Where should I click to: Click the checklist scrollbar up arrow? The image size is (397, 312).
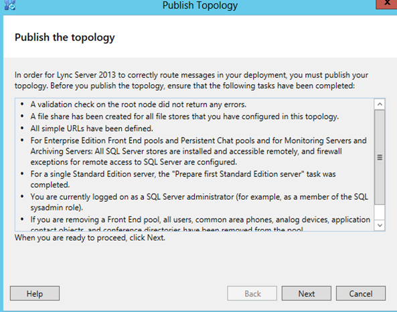tap(380, 104)
